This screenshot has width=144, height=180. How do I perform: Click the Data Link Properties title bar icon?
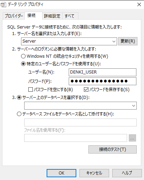(x=3, y=4)
